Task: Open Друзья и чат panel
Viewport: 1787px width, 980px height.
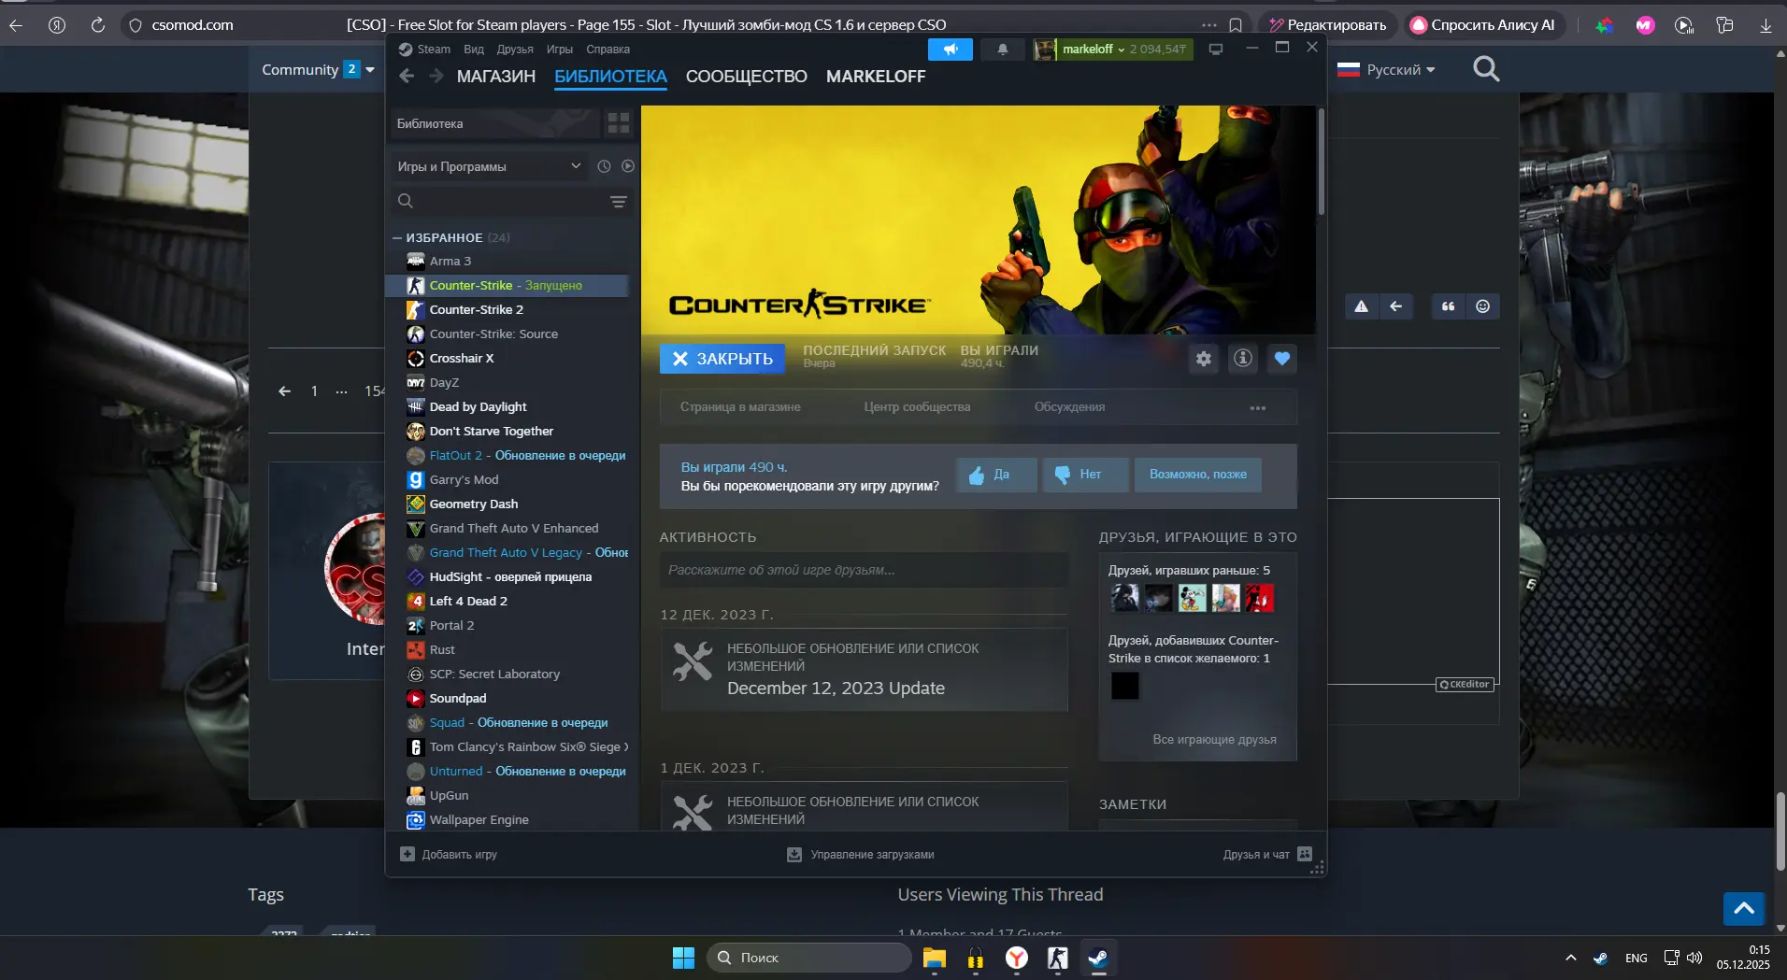Action: tap(1268, 855)
